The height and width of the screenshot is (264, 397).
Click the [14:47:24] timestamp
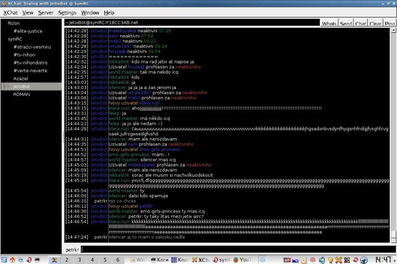pyautogui.click(x=77, y=237)
